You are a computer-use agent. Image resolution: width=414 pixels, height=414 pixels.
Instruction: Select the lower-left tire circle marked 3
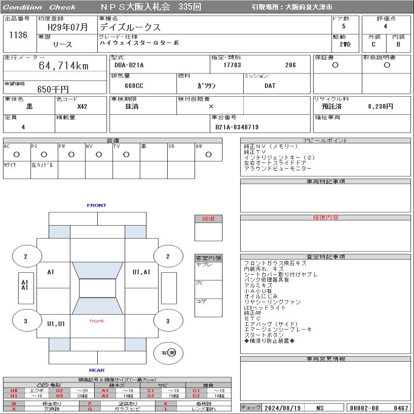(x=25, y=321)
